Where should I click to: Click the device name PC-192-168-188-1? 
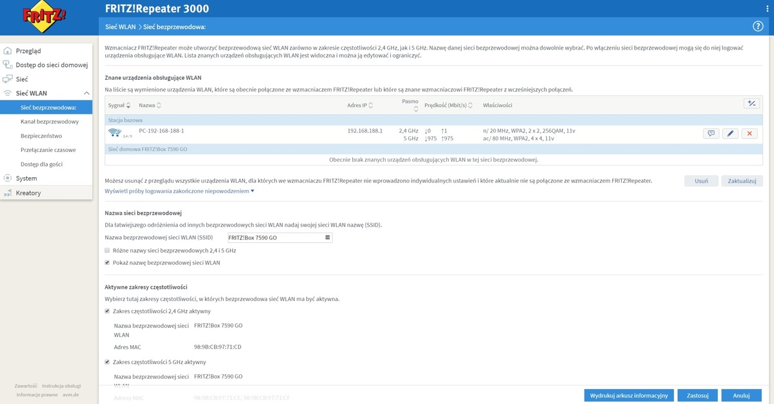[x=161, y=131]
